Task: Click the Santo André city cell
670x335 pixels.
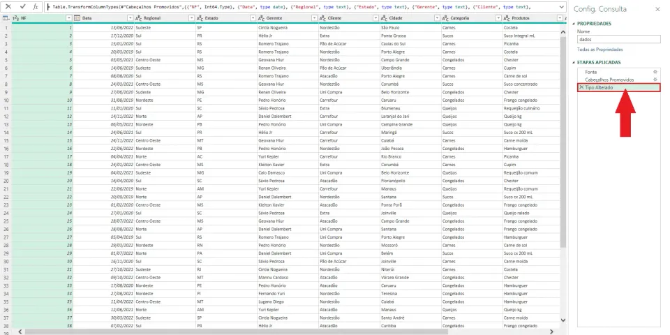Action: (x=410, y=318)
